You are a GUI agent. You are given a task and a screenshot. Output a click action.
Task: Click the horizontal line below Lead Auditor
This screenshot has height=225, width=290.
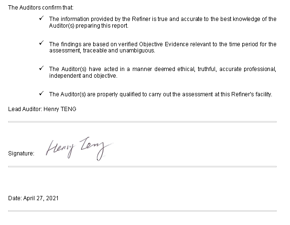(x=142, y=122)
